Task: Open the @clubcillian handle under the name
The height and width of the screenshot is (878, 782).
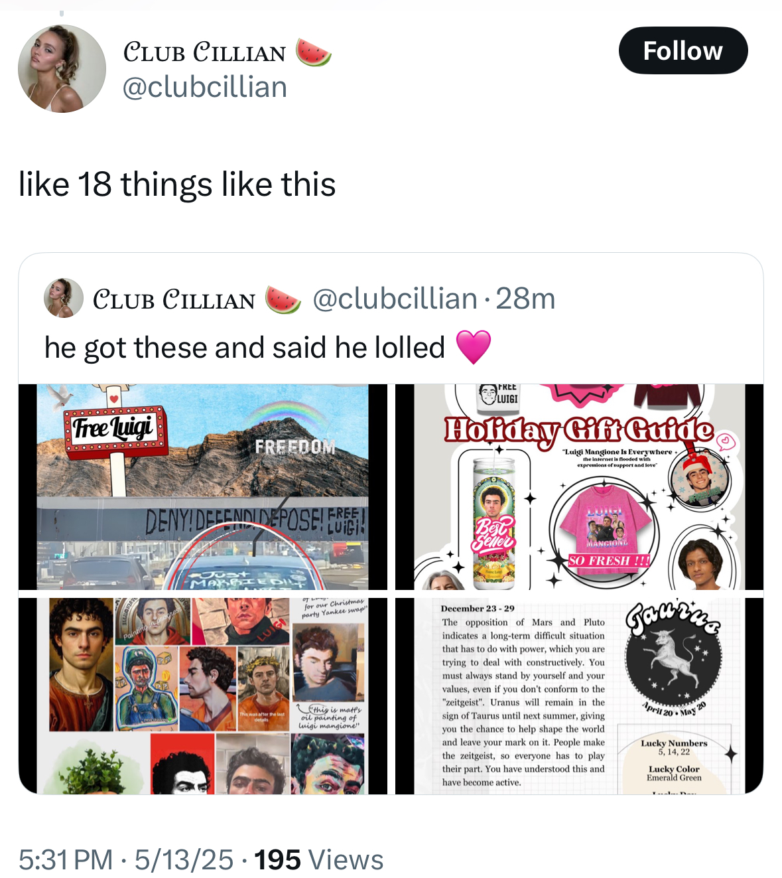Action: (205, 87)
